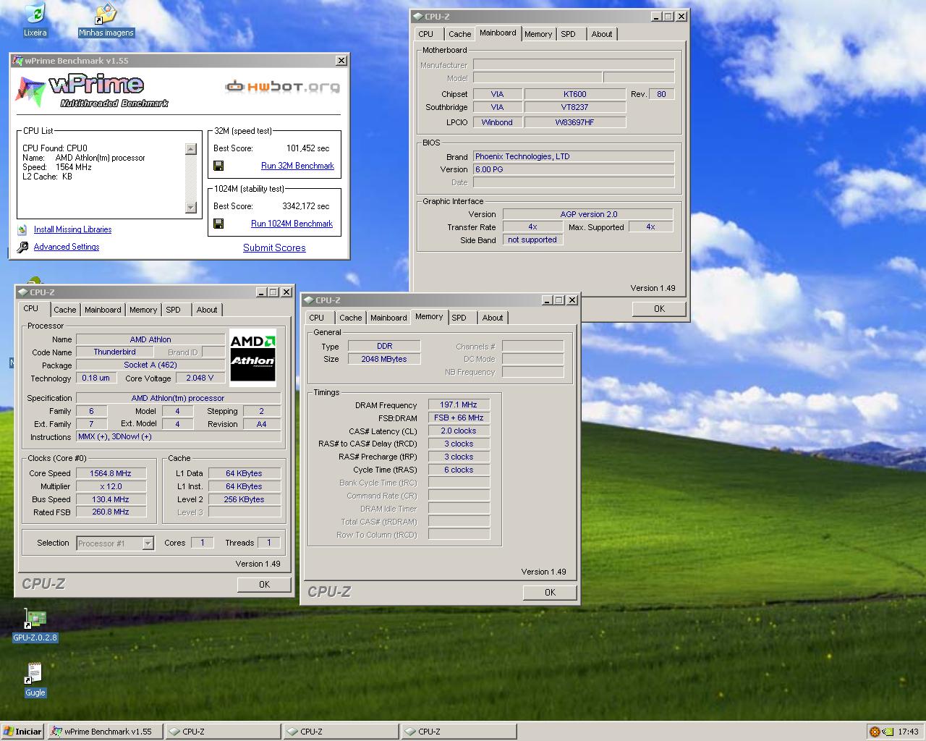The width and height of the screenshot is (926, 741).
Task: Select CPU tab in Mainboard window
Action: pos(426,34)
